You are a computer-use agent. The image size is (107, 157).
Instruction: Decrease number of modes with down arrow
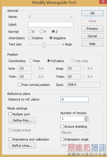[86, 120]
